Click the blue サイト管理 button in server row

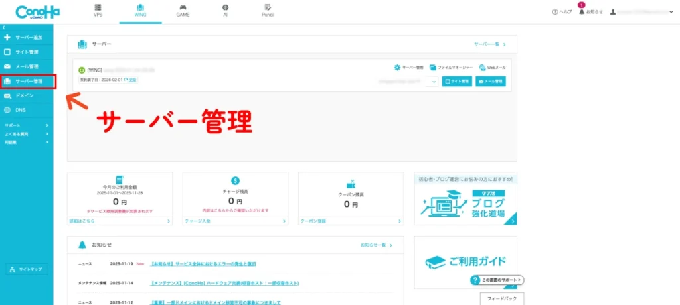coord(457,81)
